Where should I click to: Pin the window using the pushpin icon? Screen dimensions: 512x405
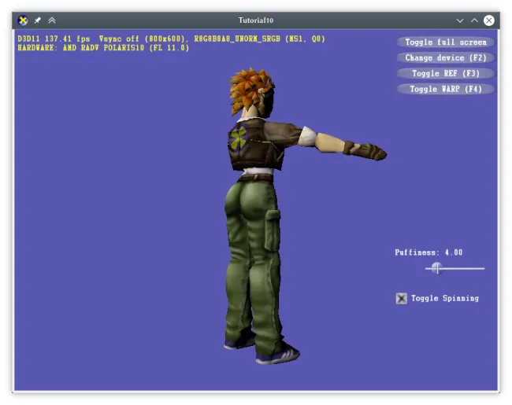38,20
